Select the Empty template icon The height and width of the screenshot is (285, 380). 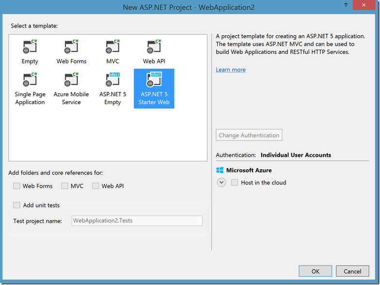pos(30,46)
